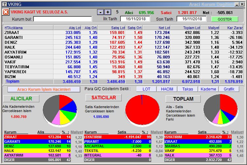Click the red ISYATIRIM 2.318.429 total row
This screenshot has width=247, height=165.
point(198,137)
